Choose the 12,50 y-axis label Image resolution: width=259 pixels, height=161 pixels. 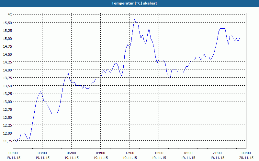tap(7, 118)
